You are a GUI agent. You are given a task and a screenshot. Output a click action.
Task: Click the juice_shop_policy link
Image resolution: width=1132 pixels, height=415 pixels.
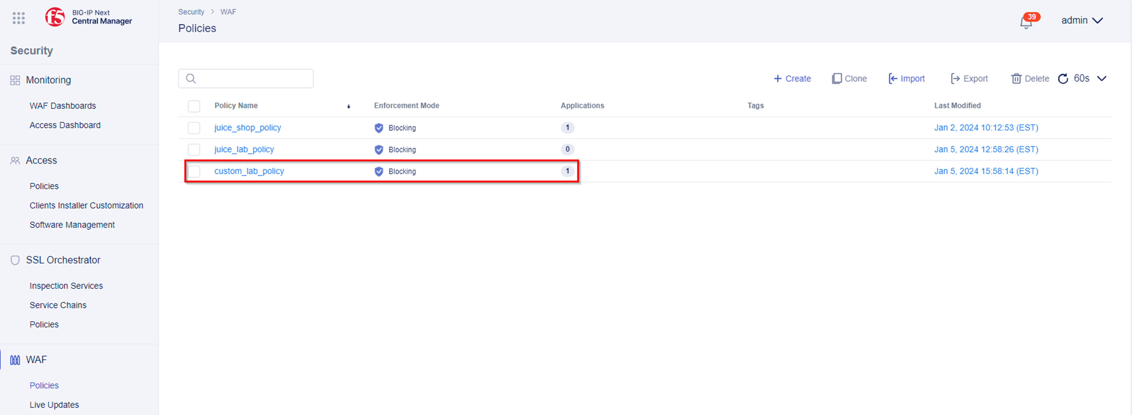click(x=248, y=127)
